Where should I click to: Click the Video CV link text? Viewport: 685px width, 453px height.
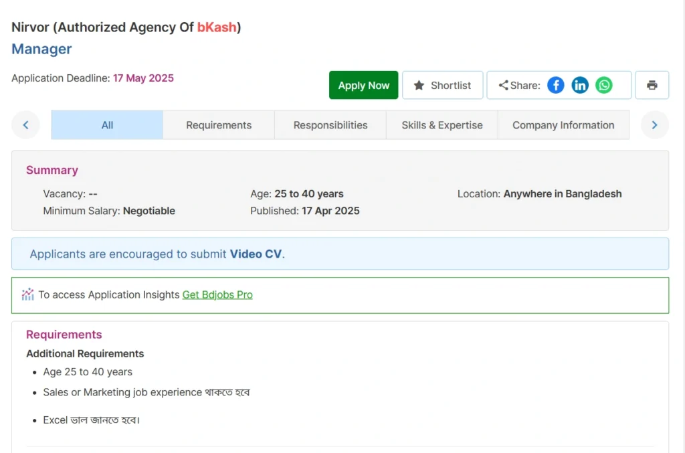(256, 254)
